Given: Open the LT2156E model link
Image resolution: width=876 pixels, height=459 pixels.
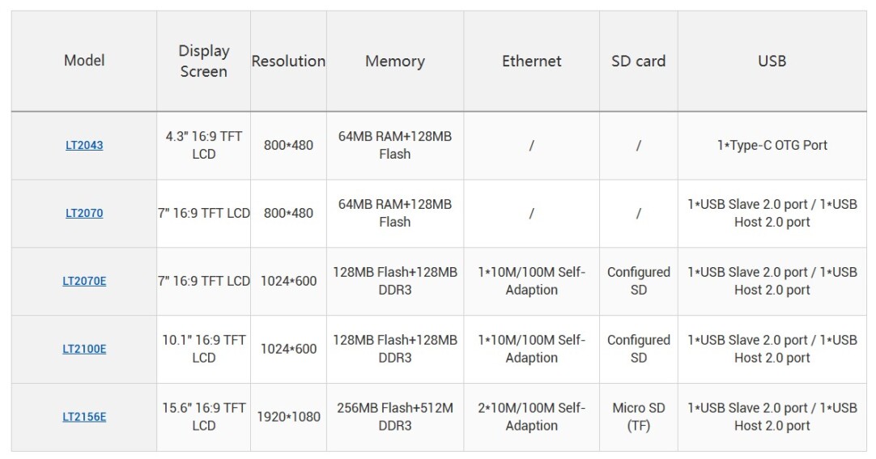Looking at the screenshot, I should coord(84,418).
